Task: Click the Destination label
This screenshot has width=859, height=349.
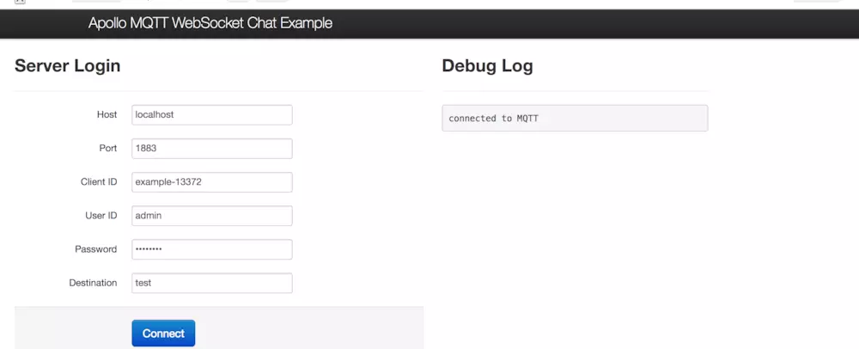Action: [x=93, y=284]
